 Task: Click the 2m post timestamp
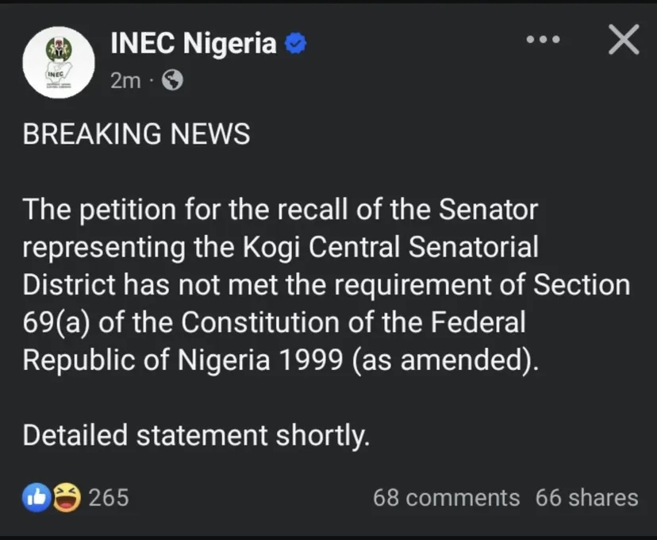point(125,80)
